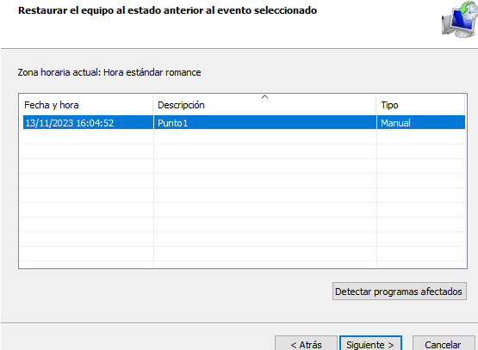Continue with the Siguiente button
Image resolution: width=478 pixels, height=350 pixels.
(x=370, y=344)
